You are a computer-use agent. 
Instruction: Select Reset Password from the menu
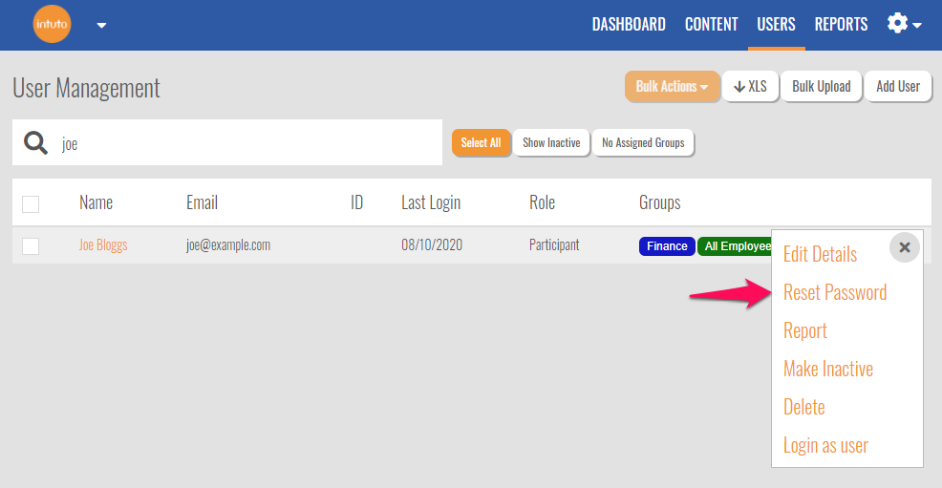tap(834, 292)
